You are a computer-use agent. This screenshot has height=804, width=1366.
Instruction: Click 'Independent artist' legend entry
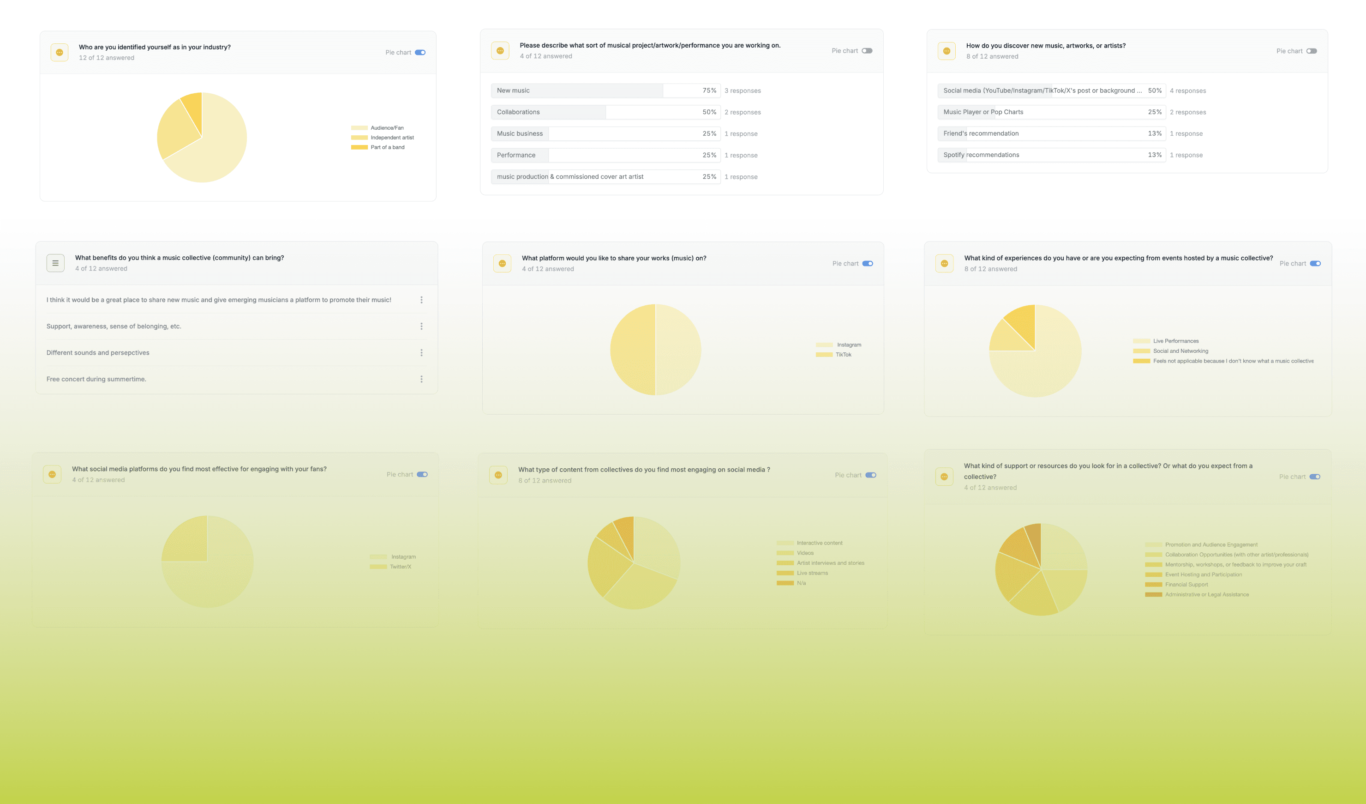click(x=392, y=138)
